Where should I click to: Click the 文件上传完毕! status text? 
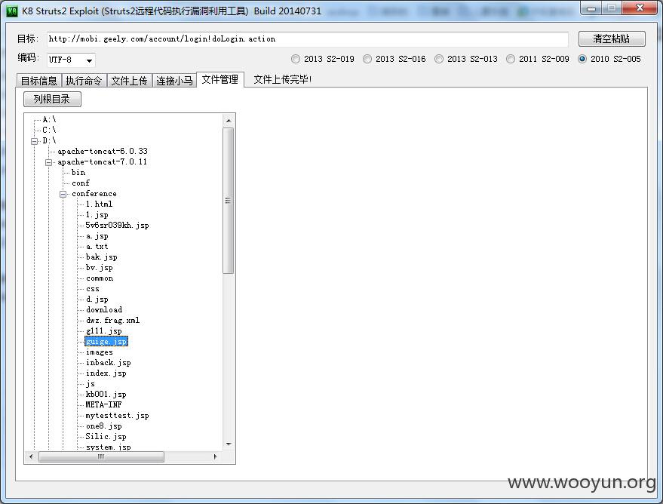(x=282, y=79)
